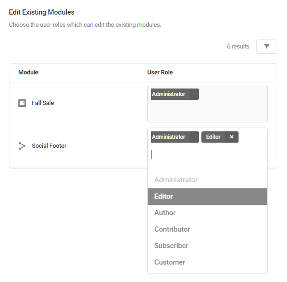
Task: Choose Author from the role dropdown
Action: point(207,213)
